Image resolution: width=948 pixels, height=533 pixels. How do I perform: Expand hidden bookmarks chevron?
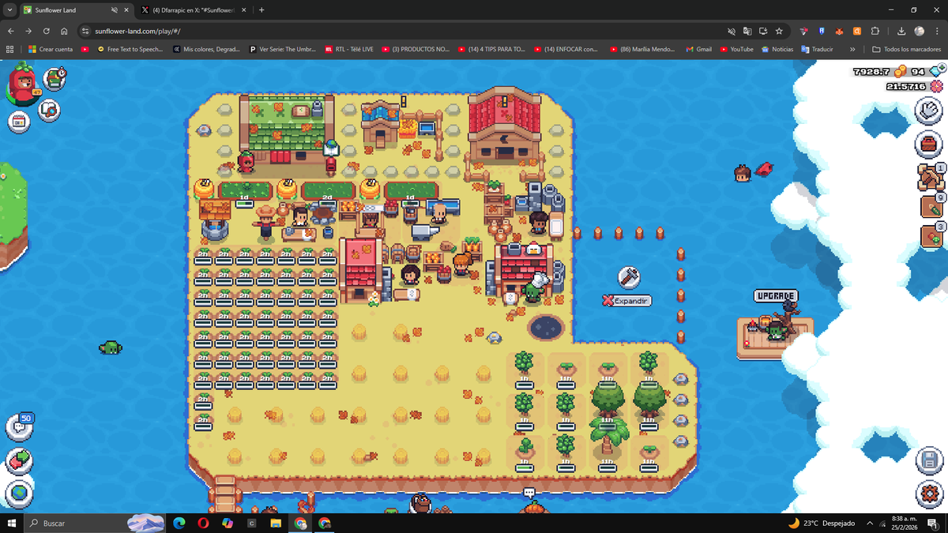[852, 49]
